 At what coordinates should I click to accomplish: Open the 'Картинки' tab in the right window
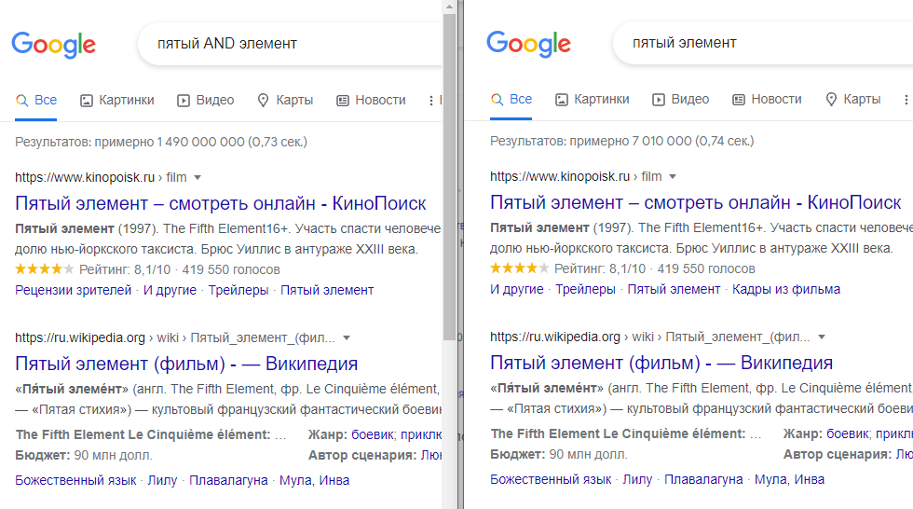[593, 99]
